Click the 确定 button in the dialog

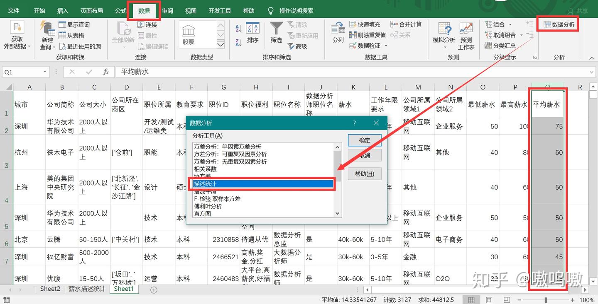point(364,140)
